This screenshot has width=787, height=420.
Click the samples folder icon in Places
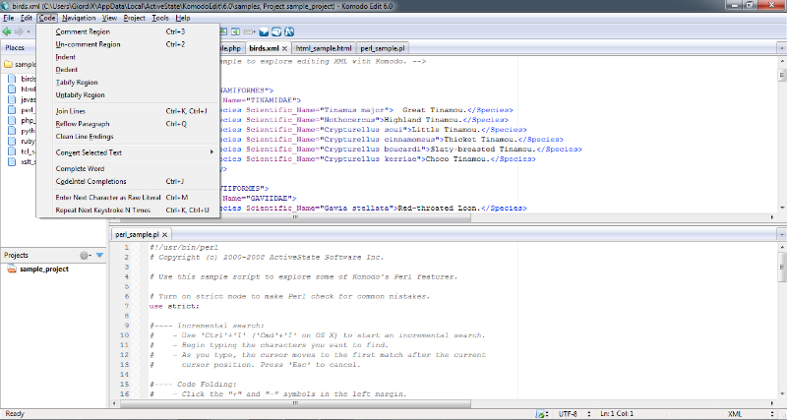[8, 65]
